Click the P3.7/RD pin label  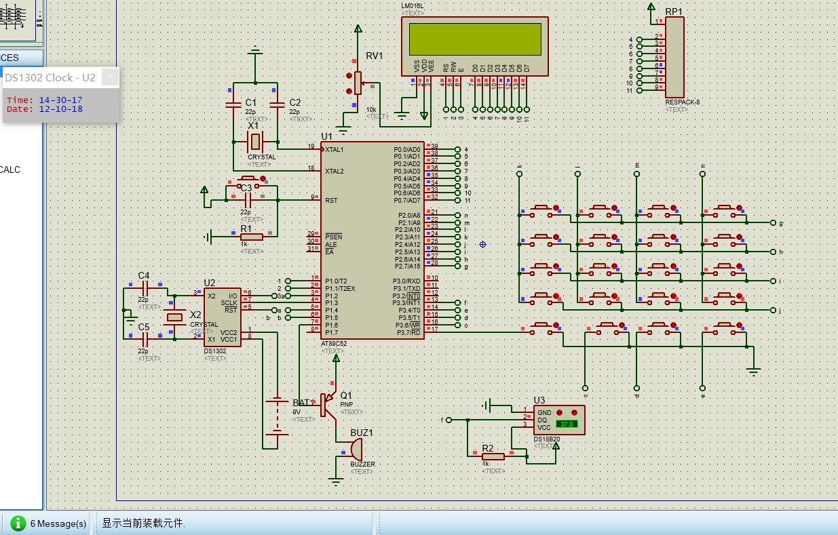click(408, 332)
